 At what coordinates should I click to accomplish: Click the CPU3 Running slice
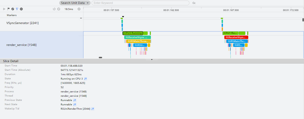click(133, 33)
